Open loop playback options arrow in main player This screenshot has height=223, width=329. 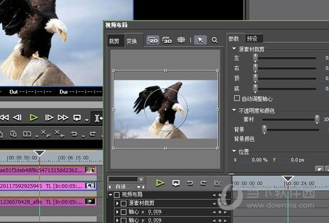tap(87, 120)
